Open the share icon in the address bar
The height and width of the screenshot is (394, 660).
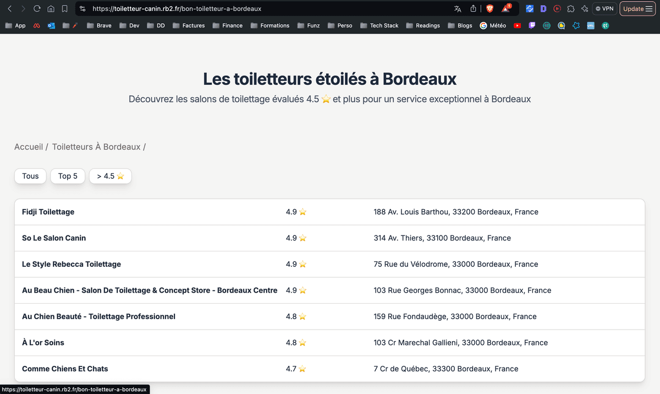(473, 9)
